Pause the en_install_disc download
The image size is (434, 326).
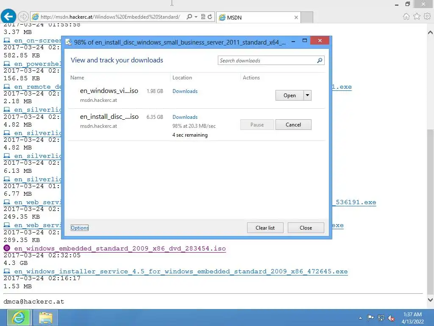257,125
